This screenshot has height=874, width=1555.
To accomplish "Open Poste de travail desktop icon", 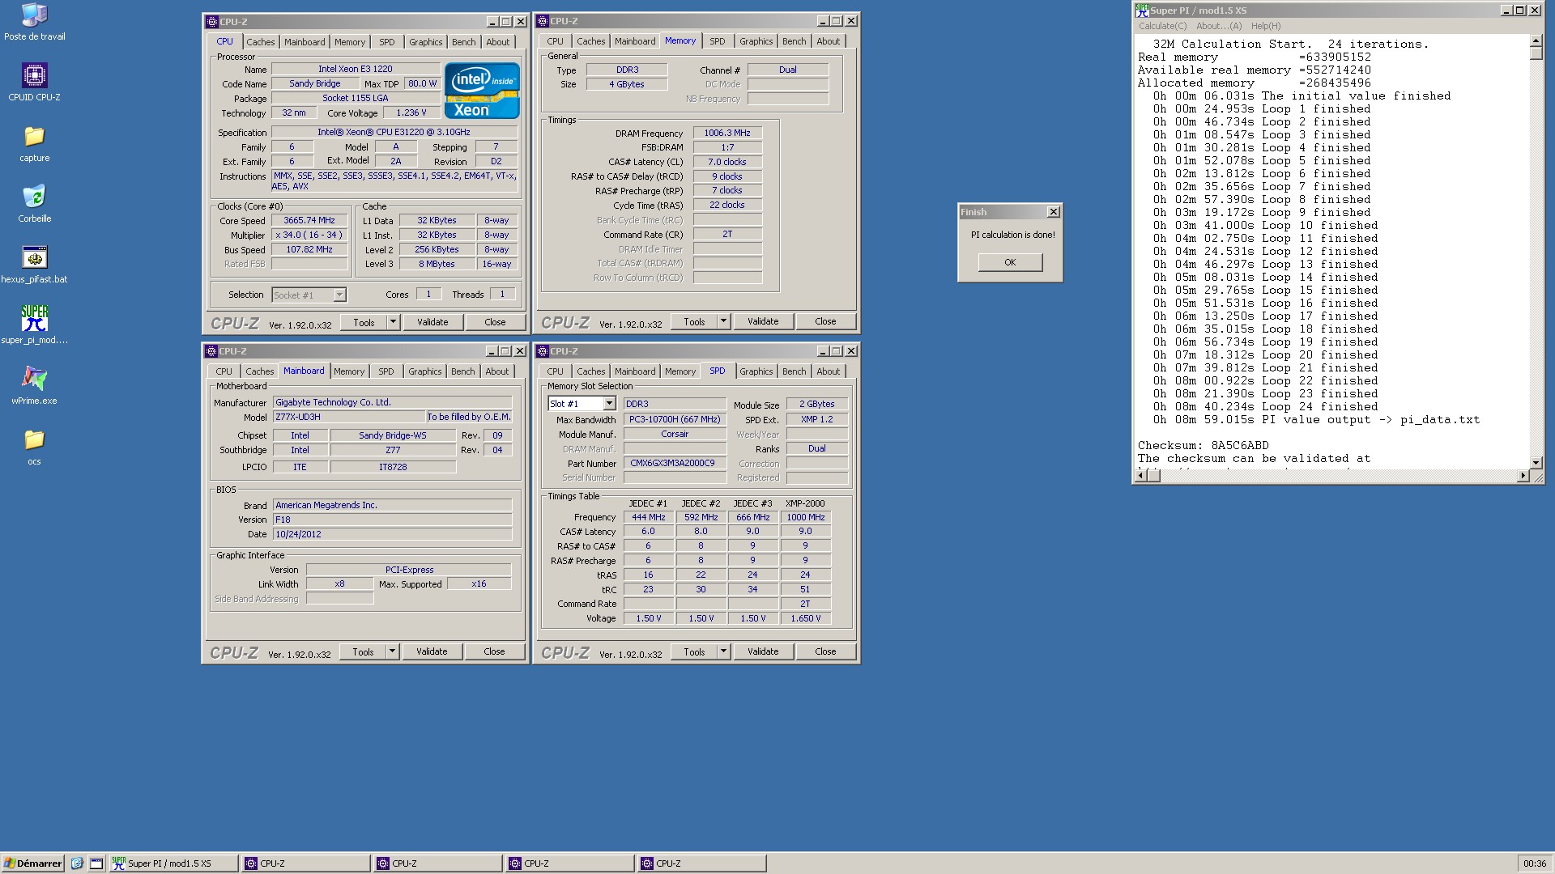I will (34, 22).
